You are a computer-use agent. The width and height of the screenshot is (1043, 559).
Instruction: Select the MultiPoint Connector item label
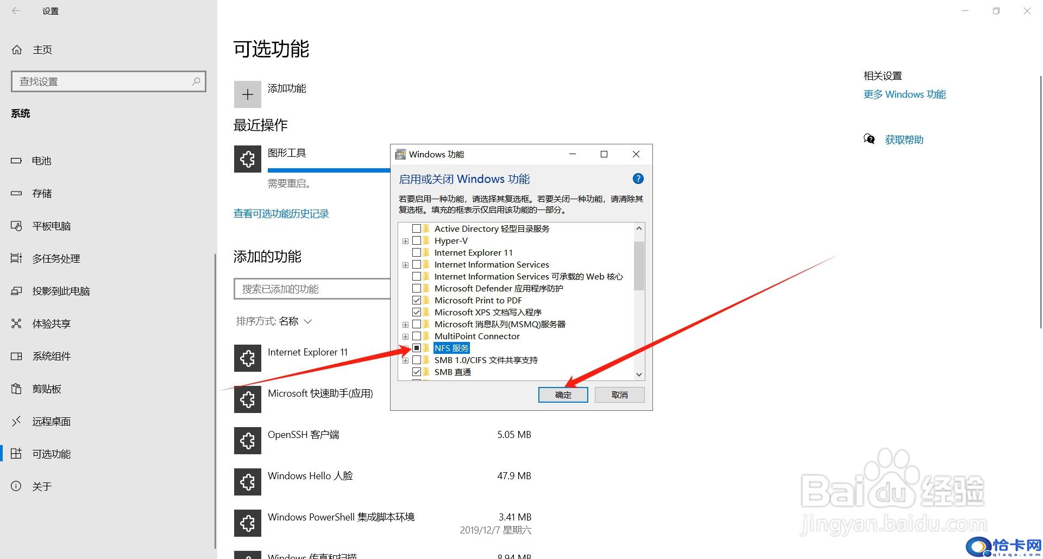(x=477, y=336)
